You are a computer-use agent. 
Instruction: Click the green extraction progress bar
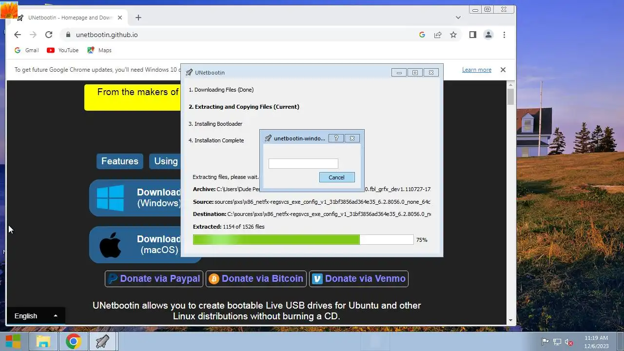pos(303,239)
